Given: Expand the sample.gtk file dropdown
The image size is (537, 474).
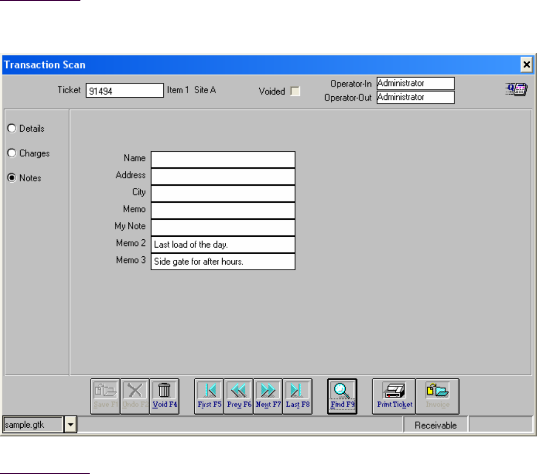Looking at the screenshot, I should point(71,425).
